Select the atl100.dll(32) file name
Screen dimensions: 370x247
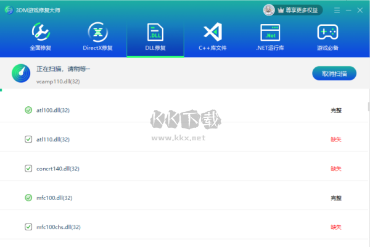(x=53, y=110)
